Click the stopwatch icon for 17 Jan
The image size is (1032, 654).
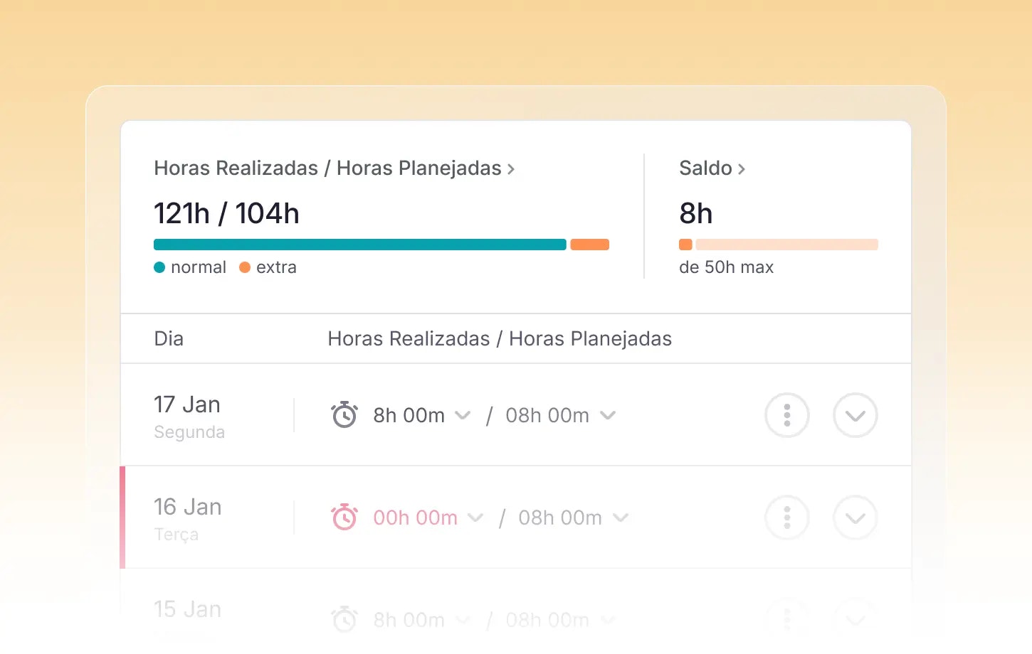(x=344, y=415)
